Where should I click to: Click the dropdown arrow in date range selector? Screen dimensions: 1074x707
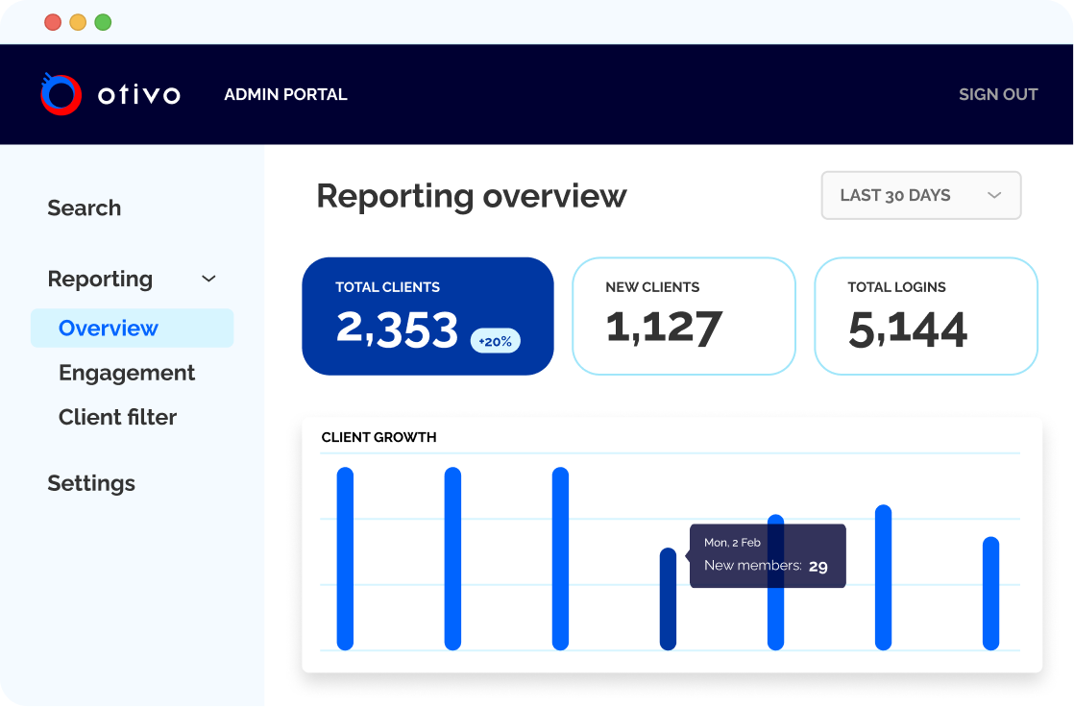pyautogui.click(x=994, y=195)
